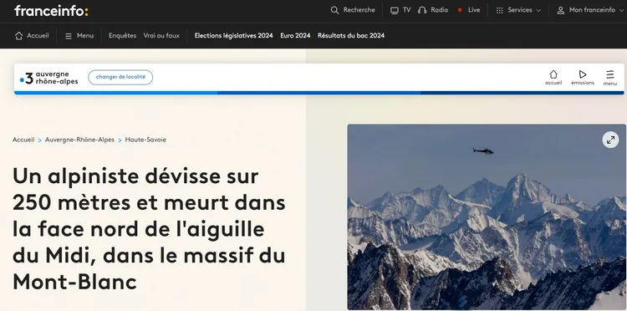Click the hamburger Menu icon in the dark bar
Screen dimensions: 627x311
pos(69,36)
